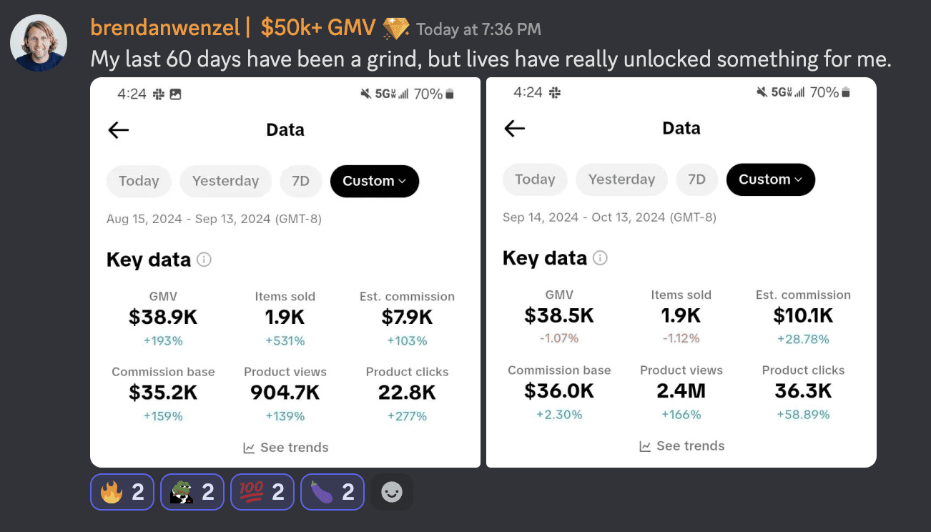This screenshot has width=931, height=532.
Task: Switch to the 7D tab
Action: click(300, 181)
